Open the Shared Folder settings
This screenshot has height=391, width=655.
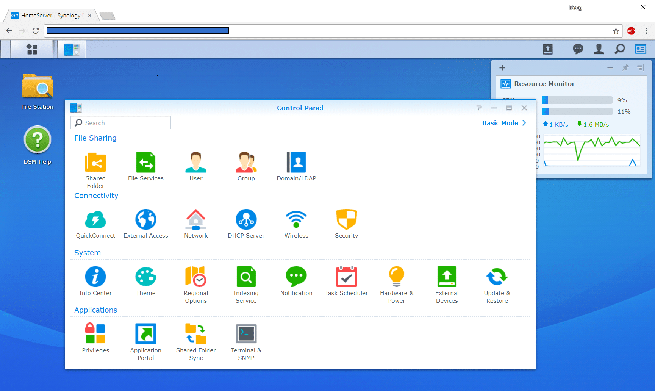coord(95,170)
